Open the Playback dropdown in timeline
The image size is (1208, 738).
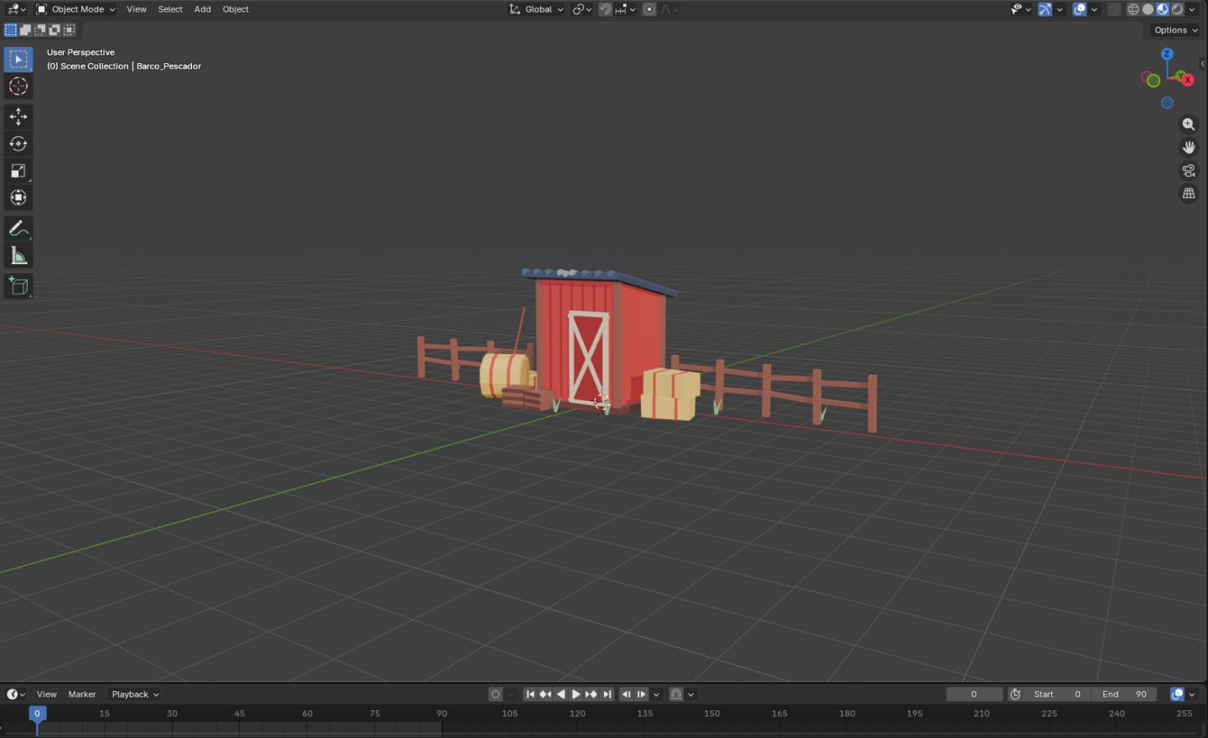(135, 694)
